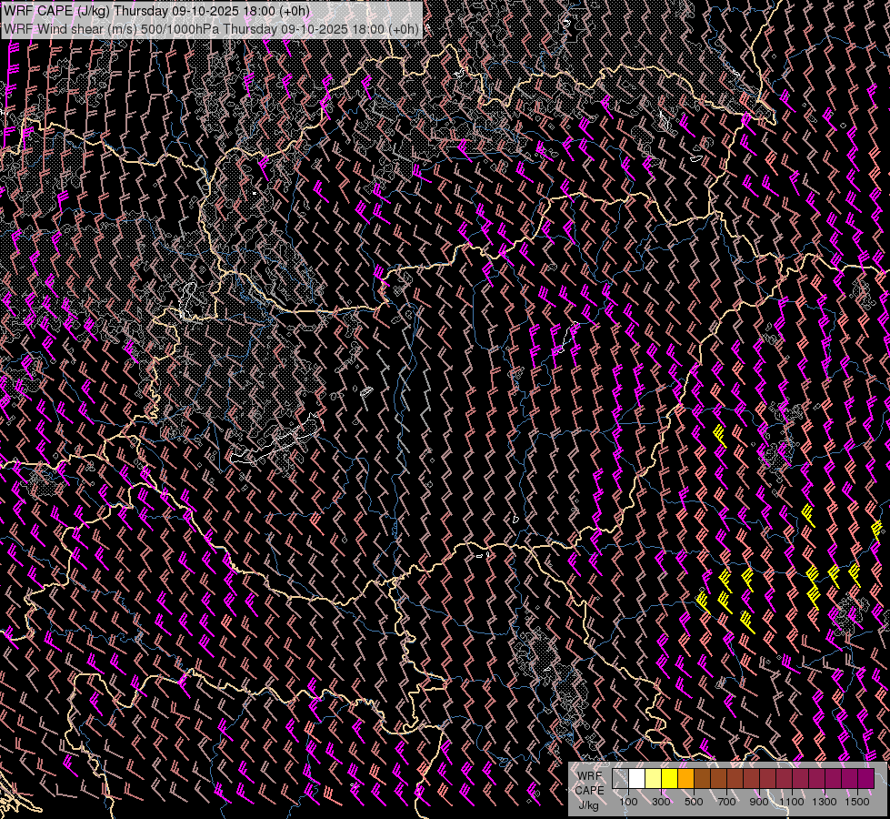The height and width of the screenshot is (819, 890).
Task: Select the J/kg unit in legend box
Action: [x=589, y=804]
